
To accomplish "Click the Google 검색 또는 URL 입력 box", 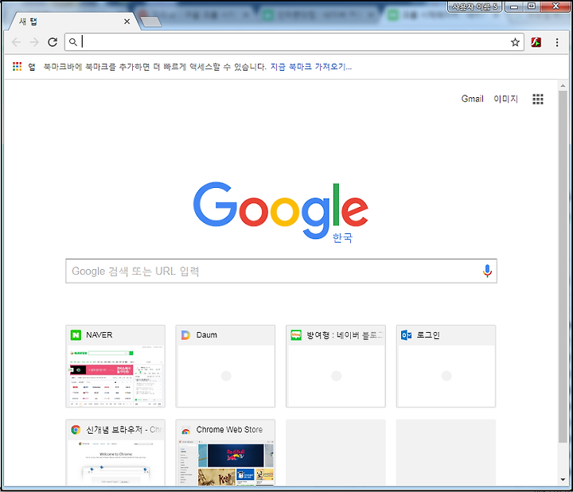I will tap(281, 271).
